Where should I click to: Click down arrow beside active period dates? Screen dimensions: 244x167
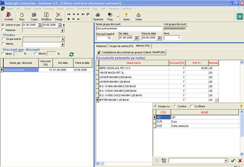64,25
